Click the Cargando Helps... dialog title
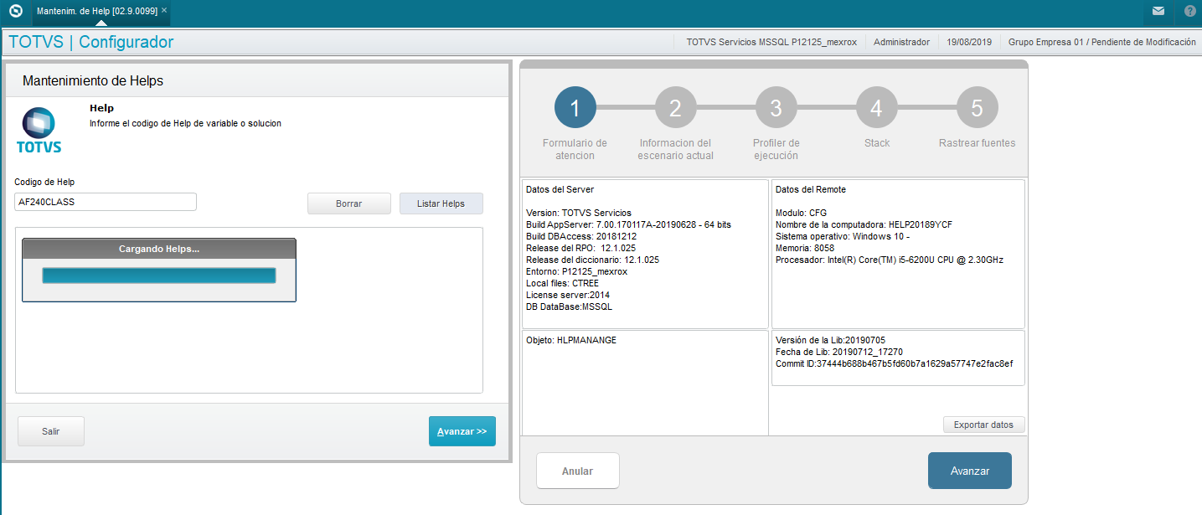The height and width of the screenshot is (515, 1202). coord(159,249)
